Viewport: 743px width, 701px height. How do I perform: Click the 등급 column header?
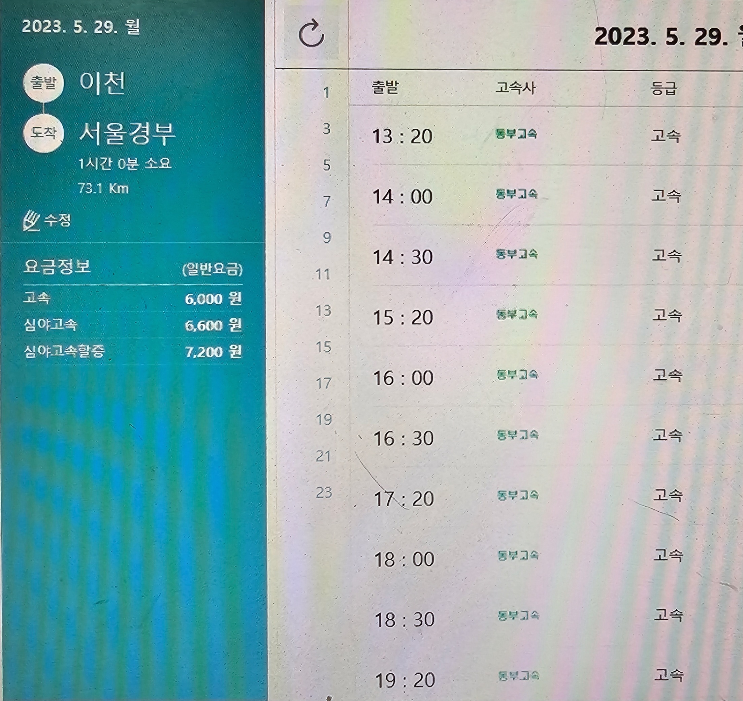[x=664, y=89]
